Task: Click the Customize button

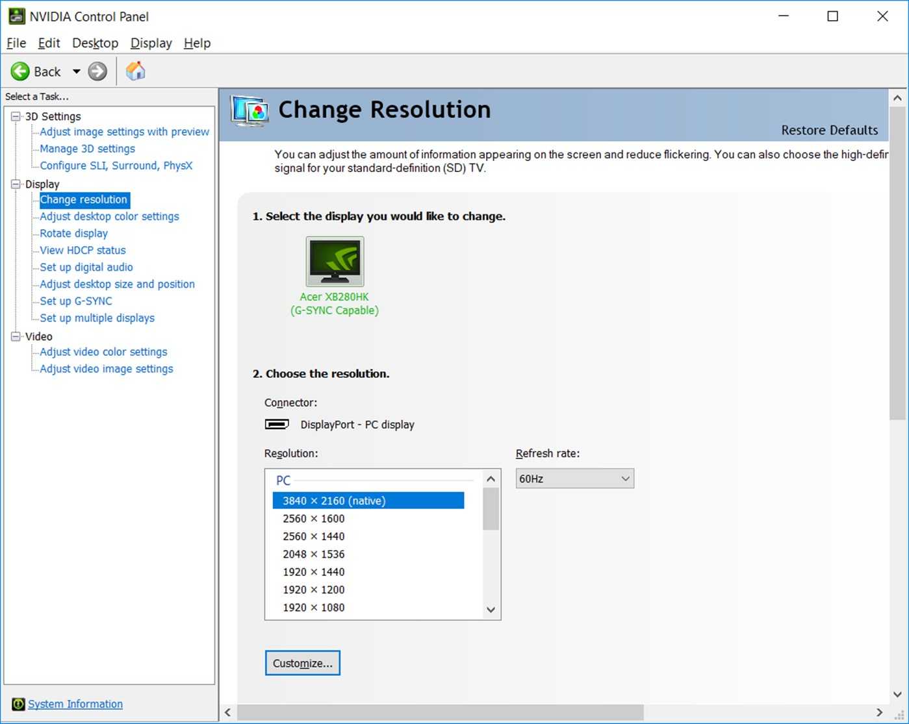Action: (x=301, y=663)
